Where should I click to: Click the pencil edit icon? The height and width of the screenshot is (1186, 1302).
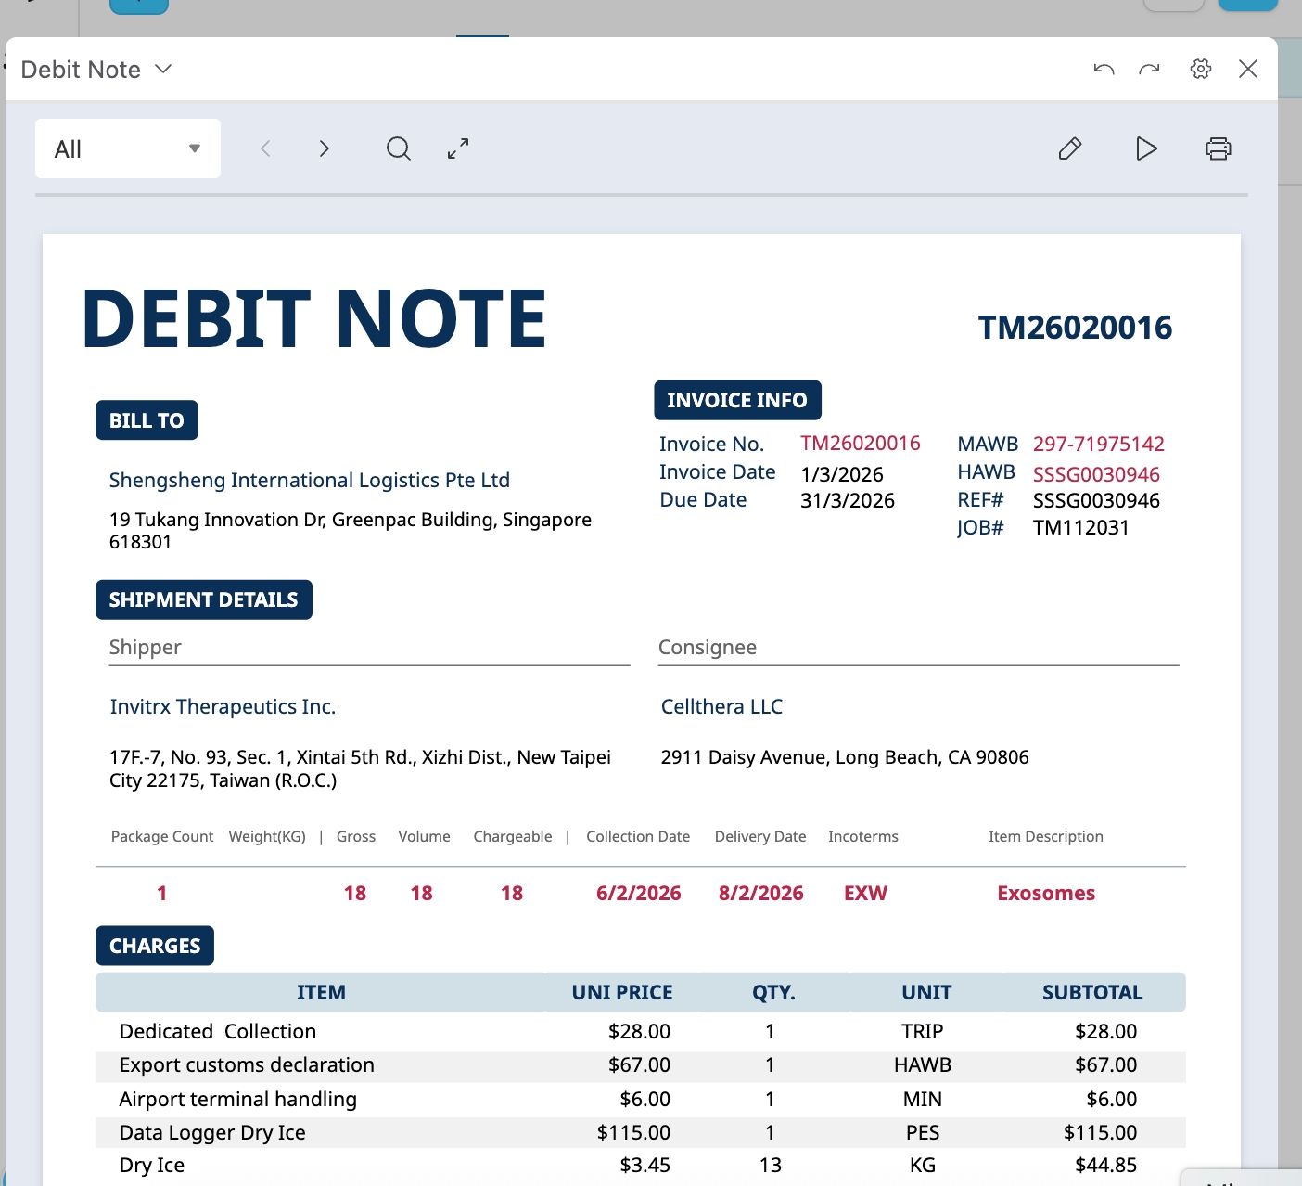(1070, 148)
